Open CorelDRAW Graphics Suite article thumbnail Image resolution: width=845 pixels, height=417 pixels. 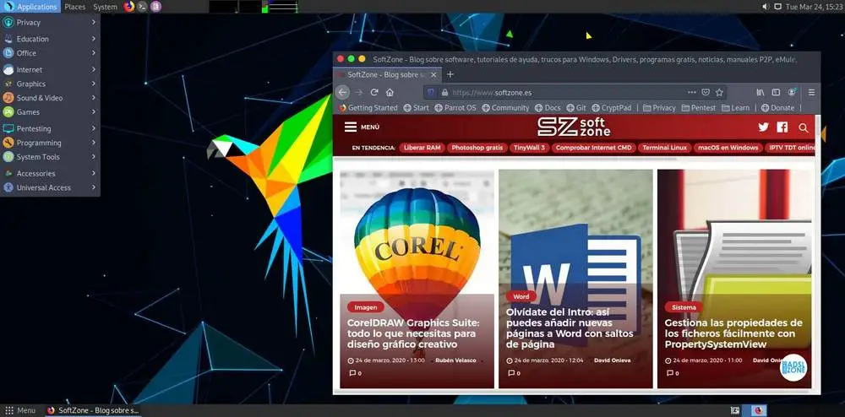[417, 279]
